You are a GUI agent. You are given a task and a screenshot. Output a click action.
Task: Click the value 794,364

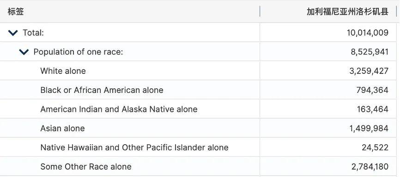tap(372, 90)
